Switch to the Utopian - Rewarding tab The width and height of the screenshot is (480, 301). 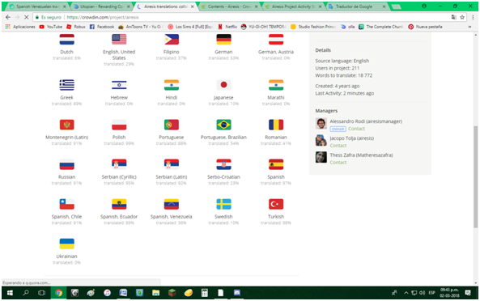[x=102, y=6]
